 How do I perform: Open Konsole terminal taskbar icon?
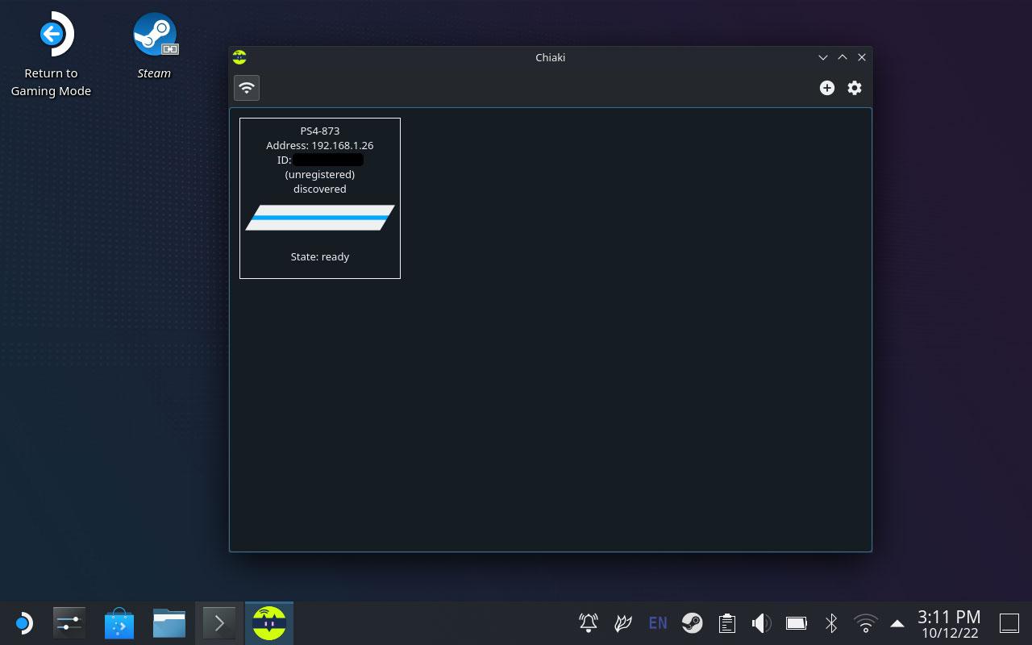(219, 623)
